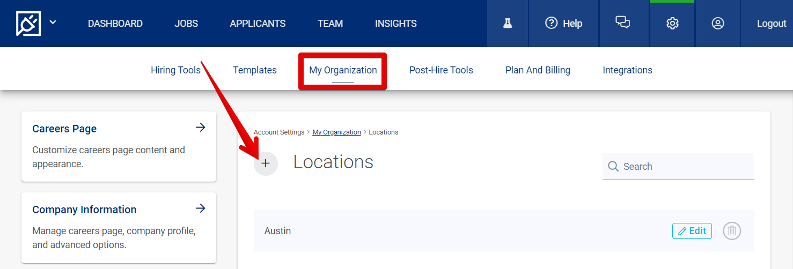Open the labs flask icon
The image size is (793, 269).
point(508,24)
